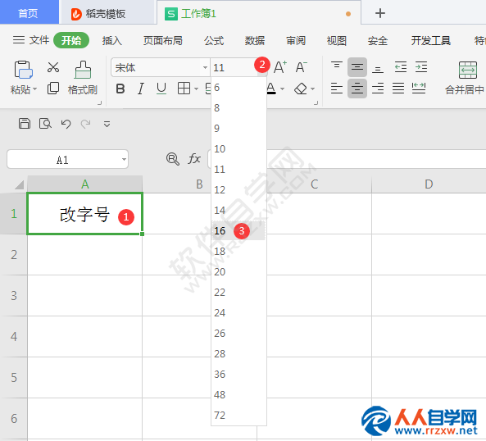Decrease font size with A- icon

[301, 67]
